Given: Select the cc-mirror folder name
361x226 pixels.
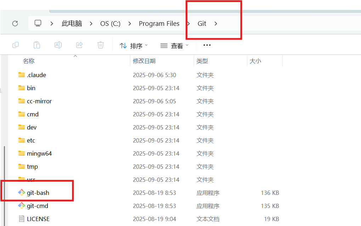Looking at the screenshot, I should [x=39, y=101].
